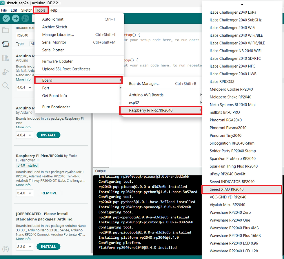Pick iLabs Challenger 2040 LoRa board
The height and width of the screenshot is (259, 284).
pyautogui.click(x=242, y=12)
